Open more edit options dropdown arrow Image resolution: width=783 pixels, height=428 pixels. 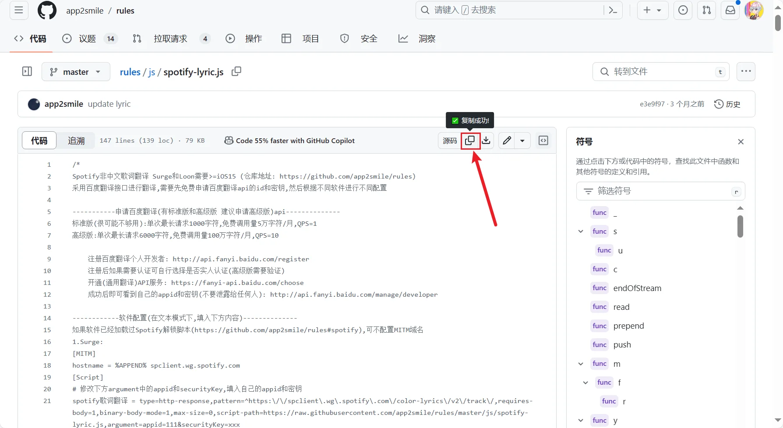coord(522,140)
